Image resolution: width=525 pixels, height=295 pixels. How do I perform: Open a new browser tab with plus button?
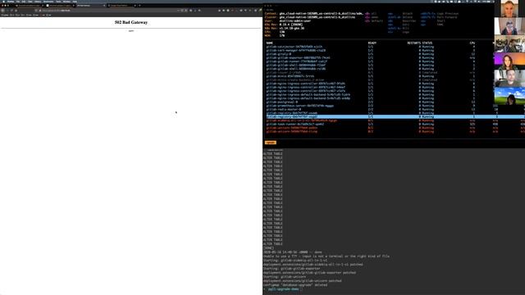coord(139,6)
